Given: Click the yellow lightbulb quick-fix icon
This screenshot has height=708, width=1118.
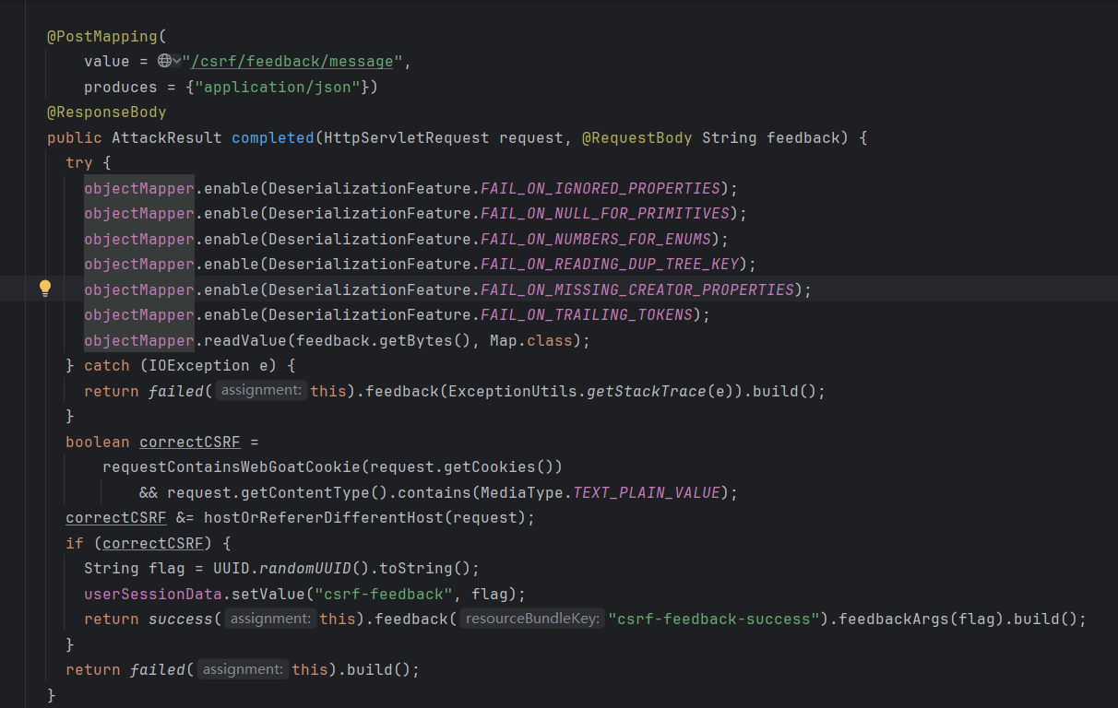Looking at the screenshot, I should pos(44,289).
